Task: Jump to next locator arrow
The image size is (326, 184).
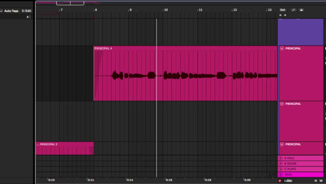Action: coord(285,15)
